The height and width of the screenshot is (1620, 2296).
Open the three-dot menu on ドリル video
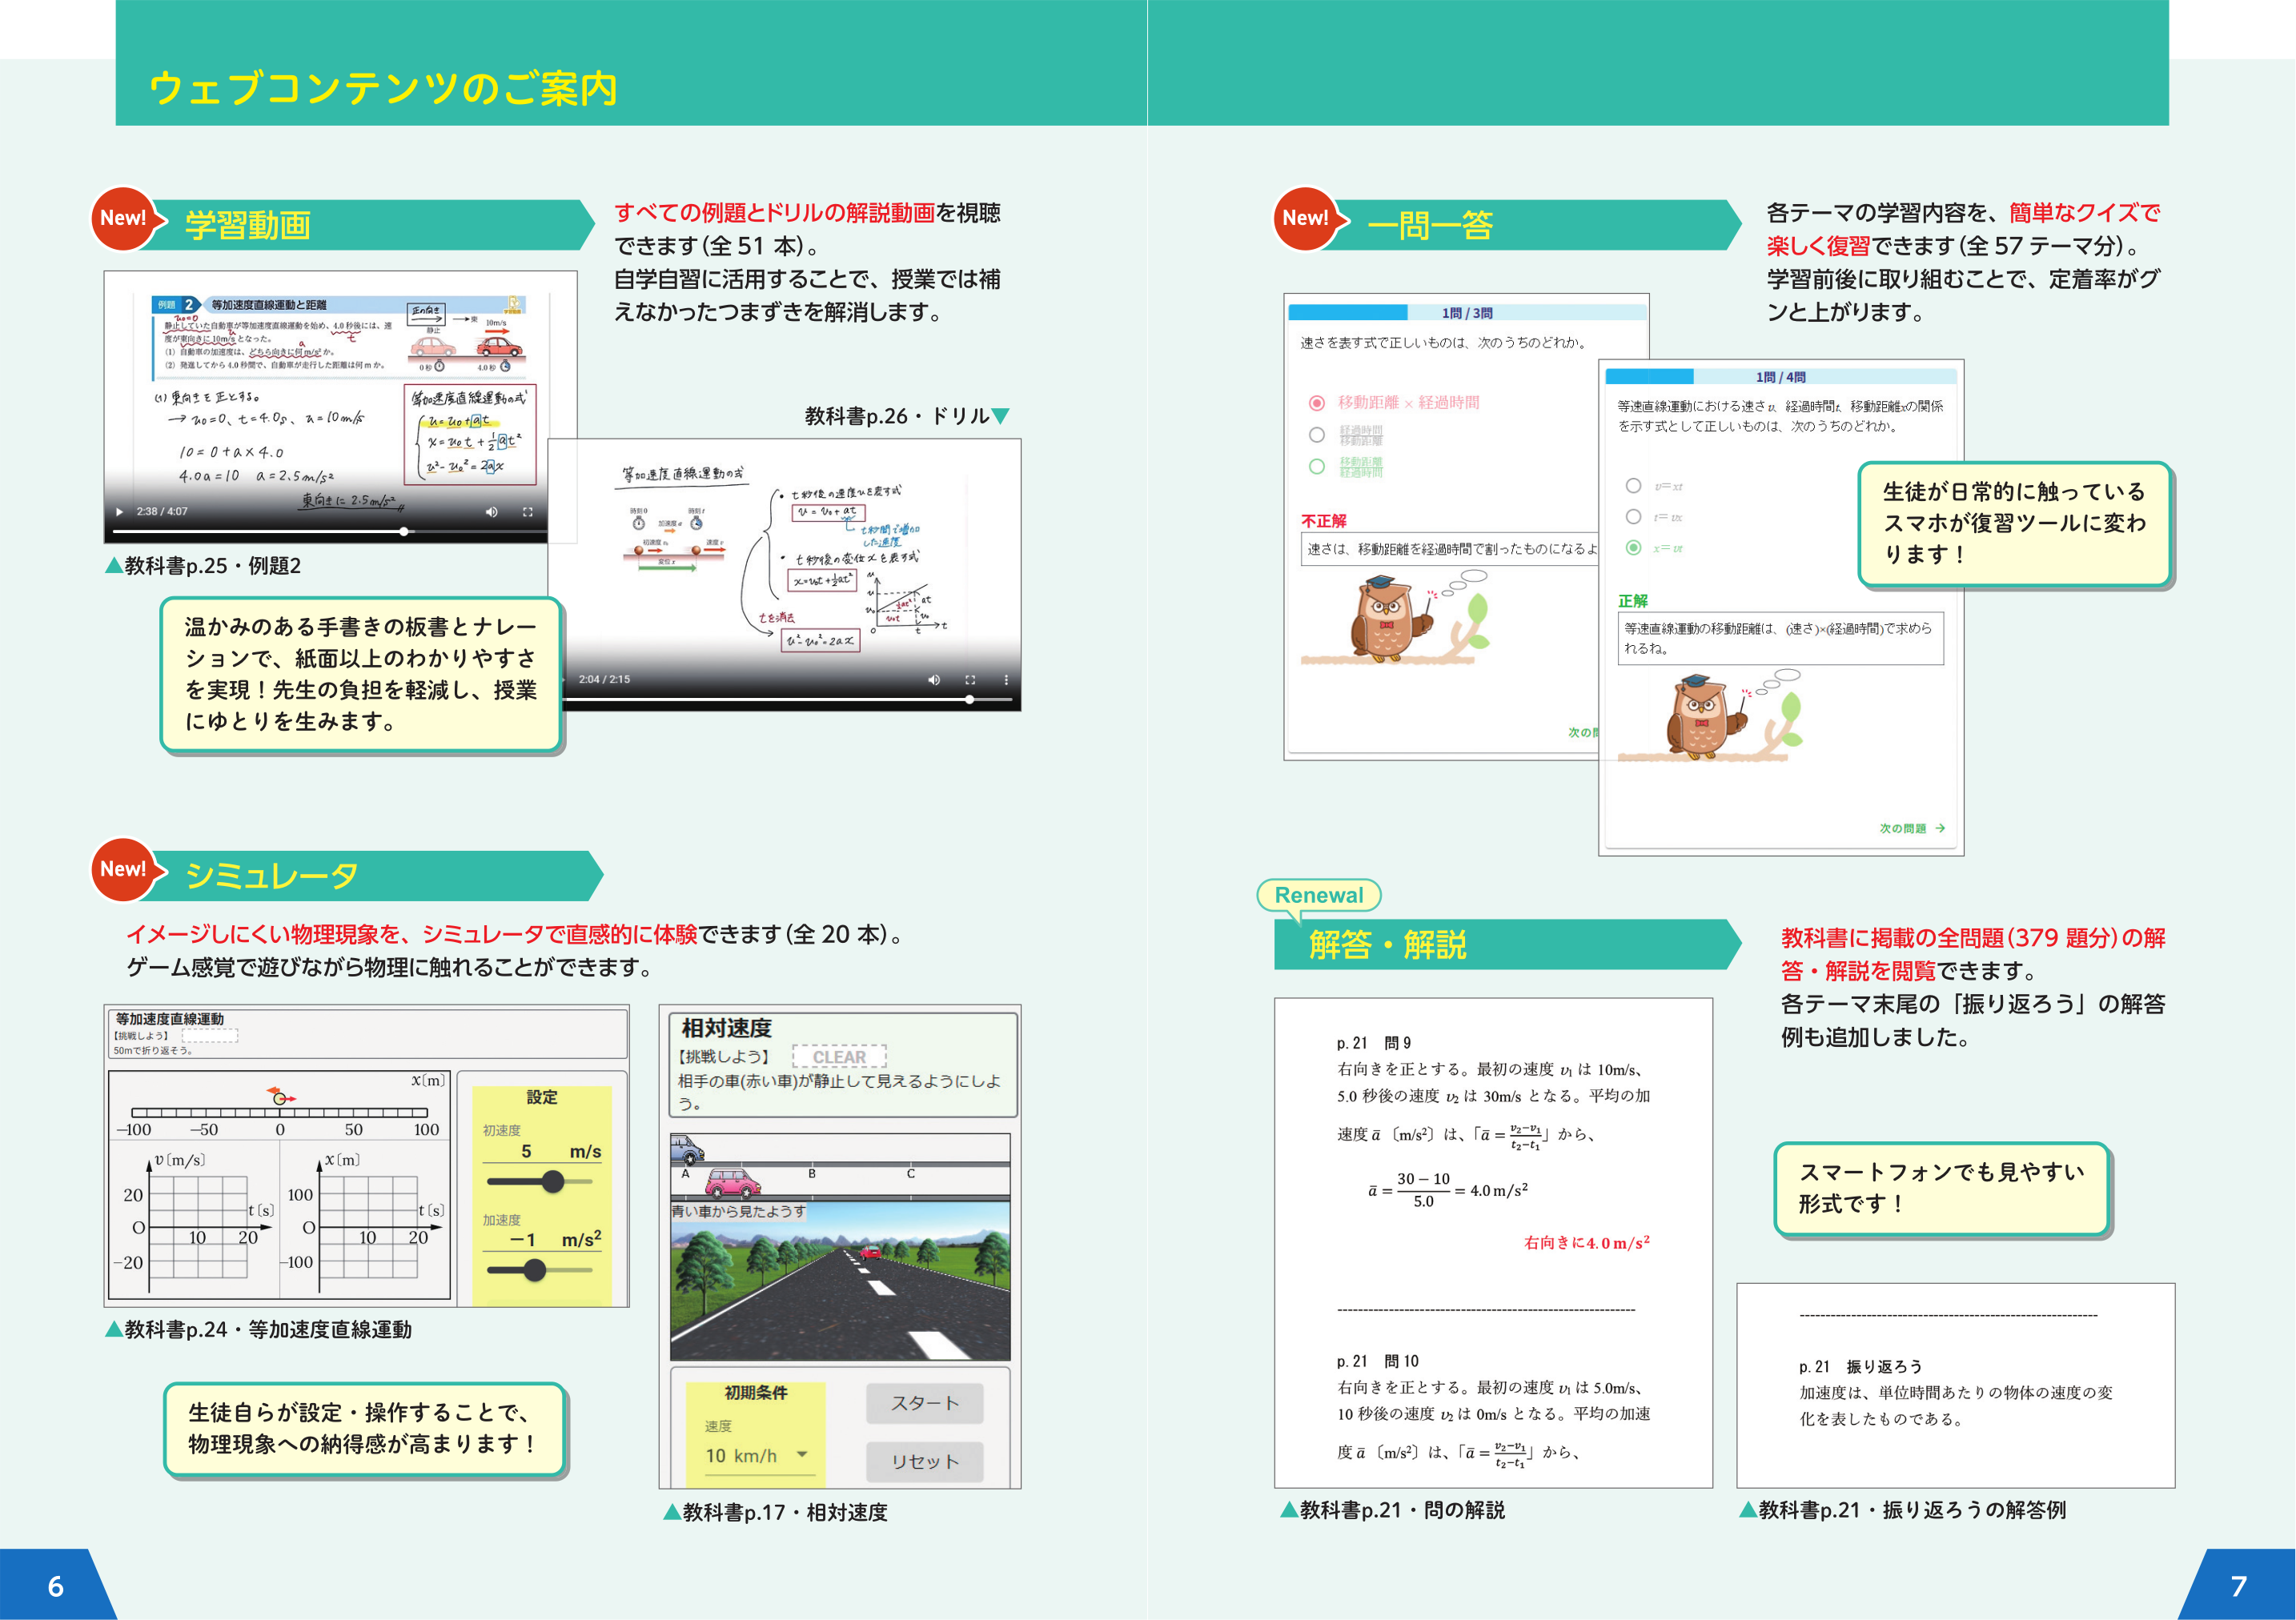[x=1006, y=680]
